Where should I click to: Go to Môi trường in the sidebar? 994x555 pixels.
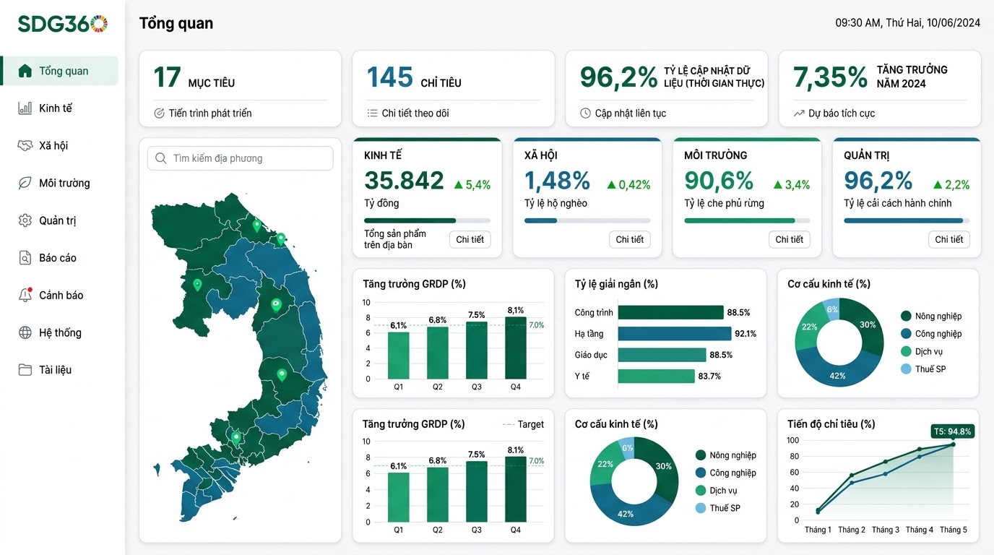[x=59, y=183]
